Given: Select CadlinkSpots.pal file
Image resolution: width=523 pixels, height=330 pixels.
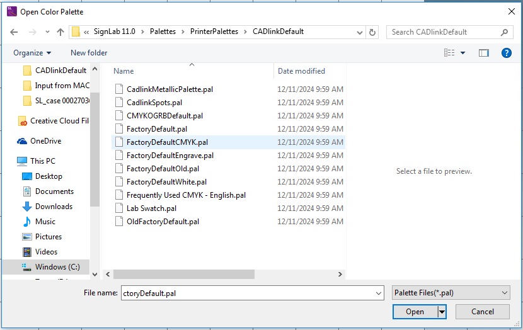Looking at the screenshot, I should click(x=154, y=102).
